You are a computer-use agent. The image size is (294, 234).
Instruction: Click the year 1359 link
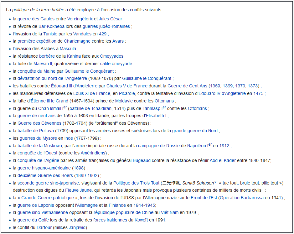(215, 86)
